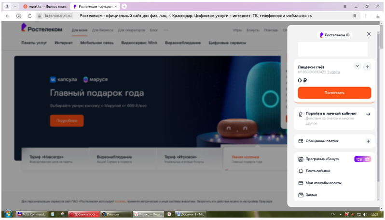Open a new browser tab with plus
This screenshot has height=220, width=385.
click(x=124, y=6)
